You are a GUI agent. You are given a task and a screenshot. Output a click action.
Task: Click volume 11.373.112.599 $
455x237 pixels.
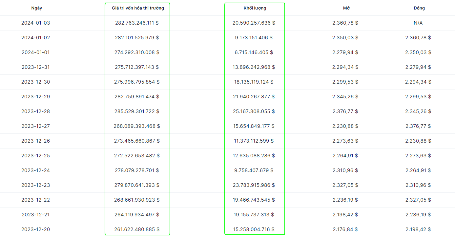[254, 141]
